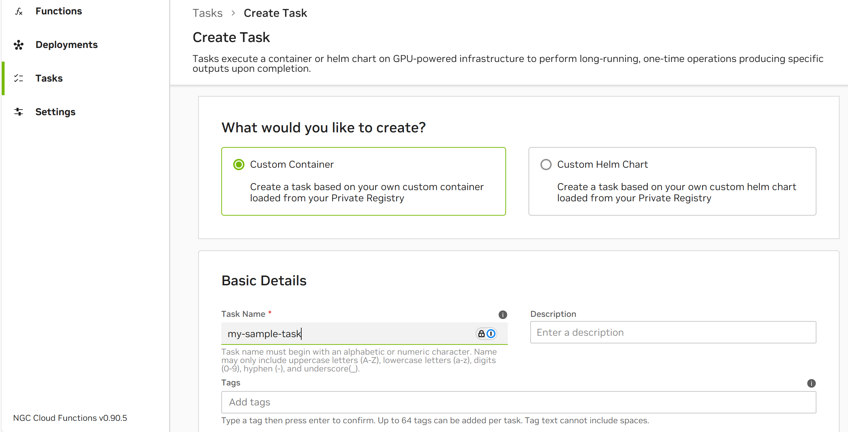848x432 pixels.
Task: Select the Tasks checklist icon
Action: 19,78
